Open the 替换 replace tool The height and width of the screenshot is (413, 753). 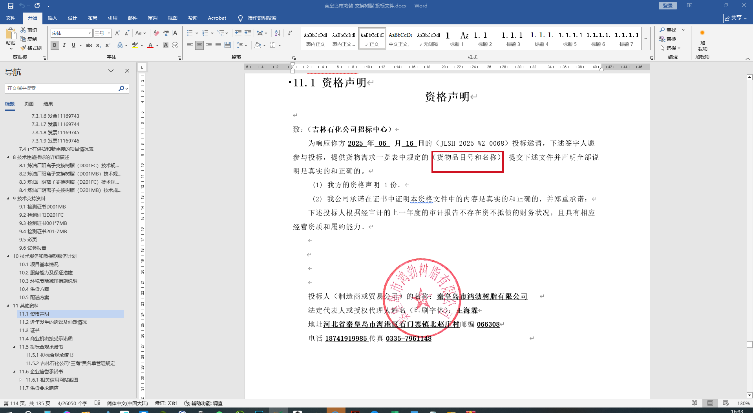(668, 39)
